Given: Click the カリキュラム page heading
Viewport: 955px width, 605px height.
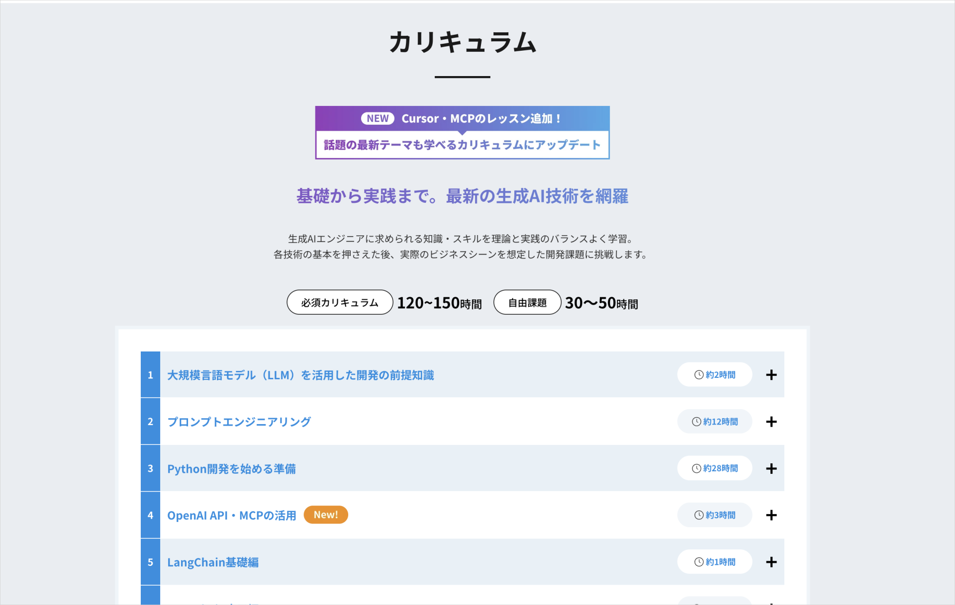Looking at the screenshot, I should 462,42.
